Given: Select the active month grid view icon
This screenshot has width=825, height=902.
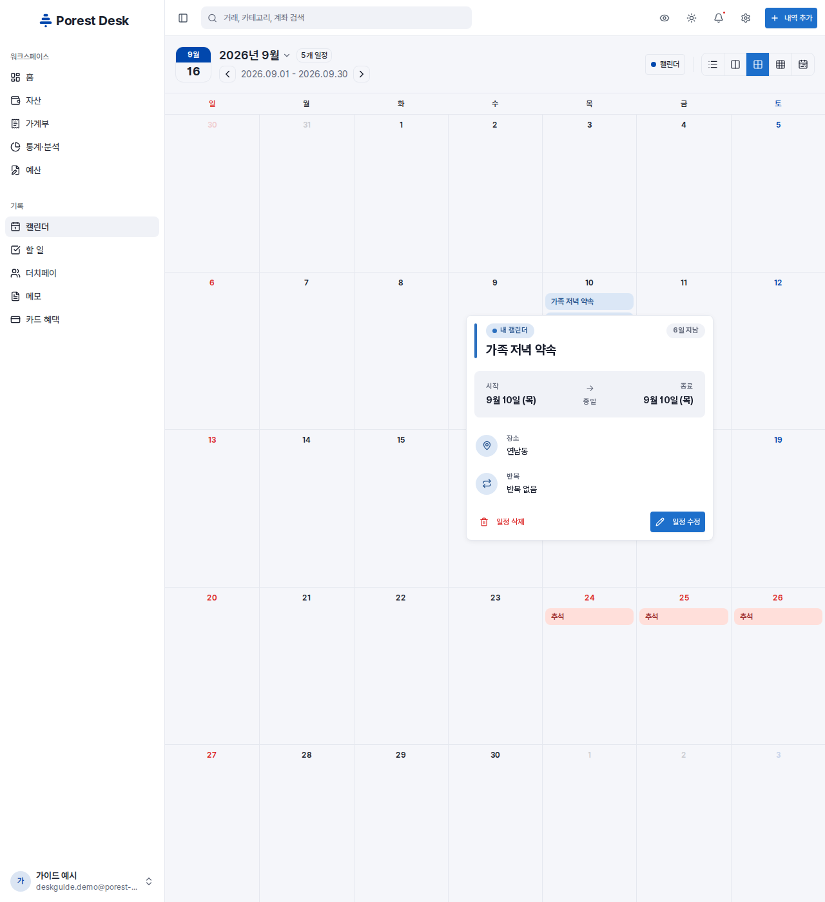Looking at the screenshot, I should [x=758, y=64].
